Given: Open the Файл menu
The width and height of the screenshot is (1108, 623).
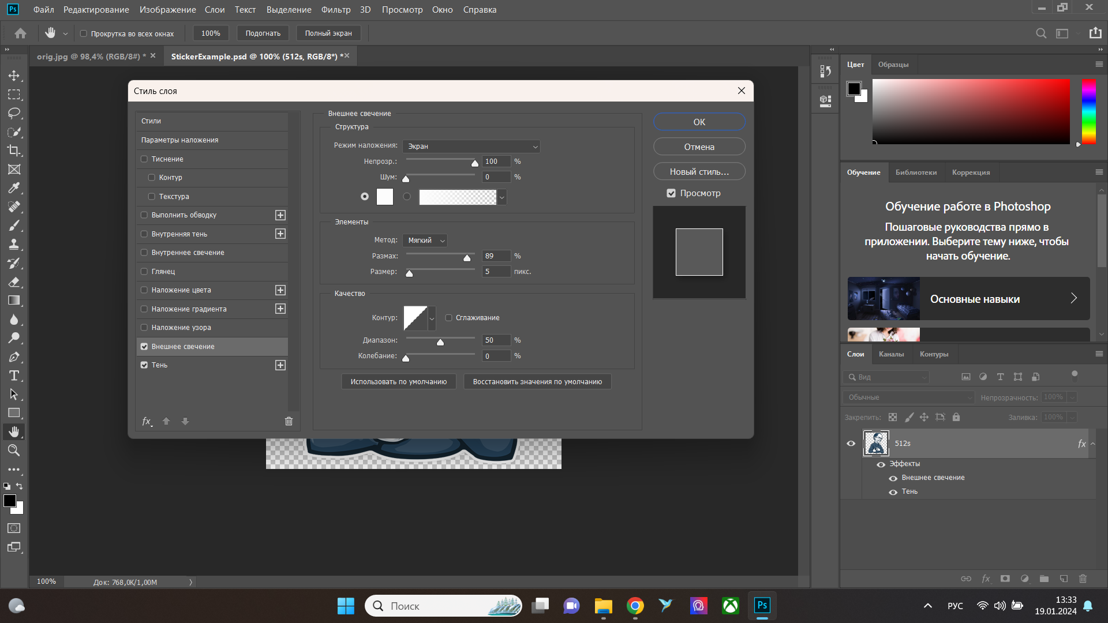Looking at the screenshot, I should (44, 10).
